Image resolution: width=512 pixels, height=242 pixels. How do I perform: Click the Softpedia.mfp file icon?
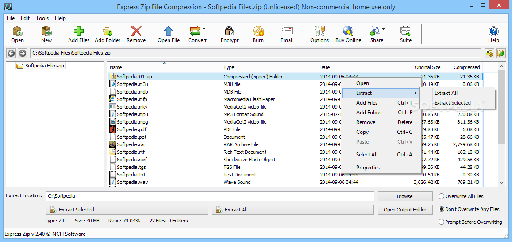point(113,99)
